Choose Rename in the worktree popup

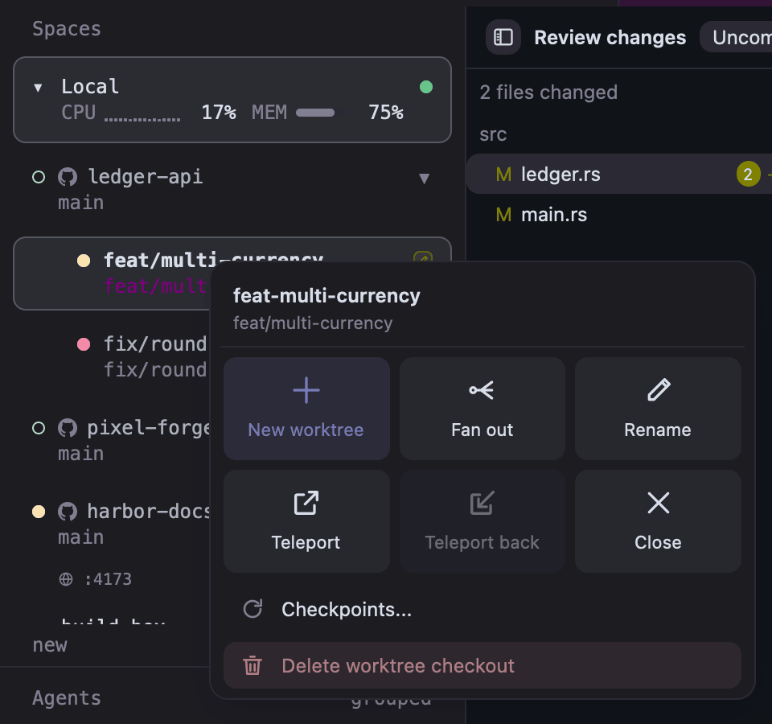pos(659,409)
